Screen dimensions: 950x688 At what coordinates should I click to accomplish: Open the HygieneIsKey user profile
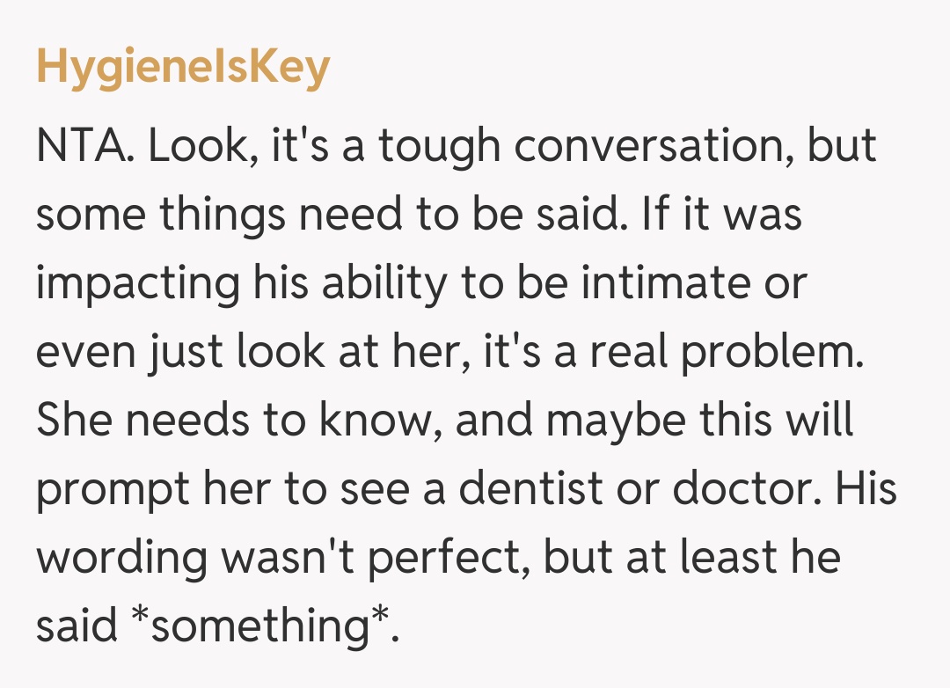[183, 69]
